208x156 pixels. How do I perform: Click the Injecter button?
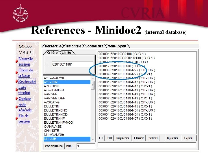(x=172, y=138)
